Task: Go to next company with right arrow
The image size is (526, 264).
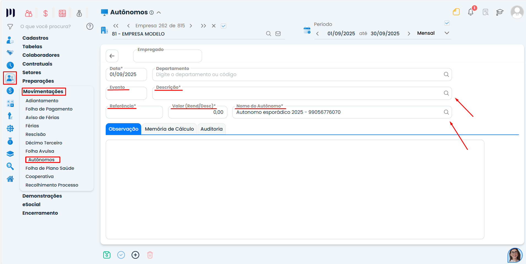Action: coord(191,26)
